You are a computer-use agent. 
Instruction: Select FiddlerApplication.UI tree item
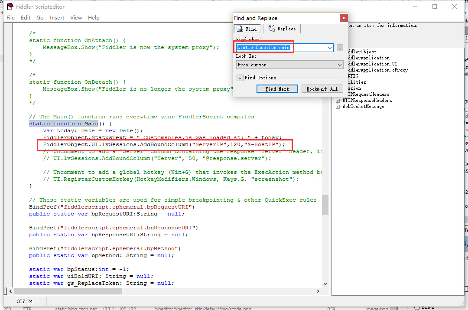coord(373,64)
